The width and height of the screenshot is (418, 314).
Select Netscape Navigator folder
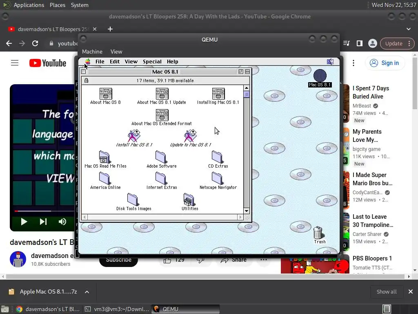click(217, 178)
